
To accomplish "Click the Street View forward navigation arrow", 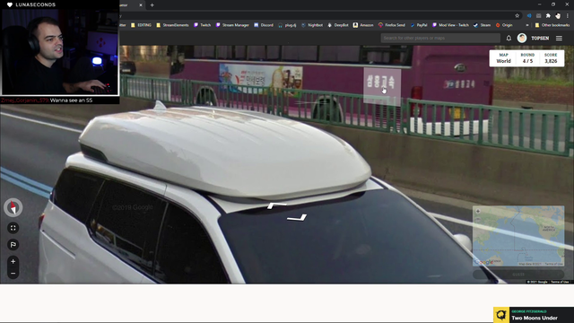I will (277, 206).
